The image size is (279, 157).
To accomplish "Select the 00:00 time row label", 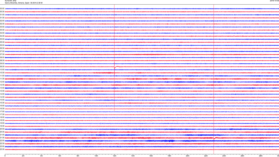I will [2, 8].
